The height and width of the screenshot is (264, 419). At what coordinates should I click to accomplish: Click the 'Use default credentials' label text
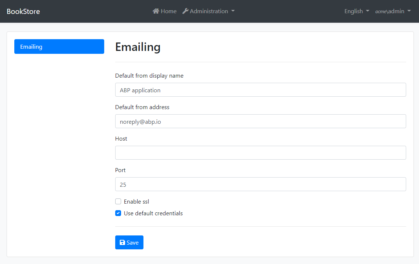153,213
